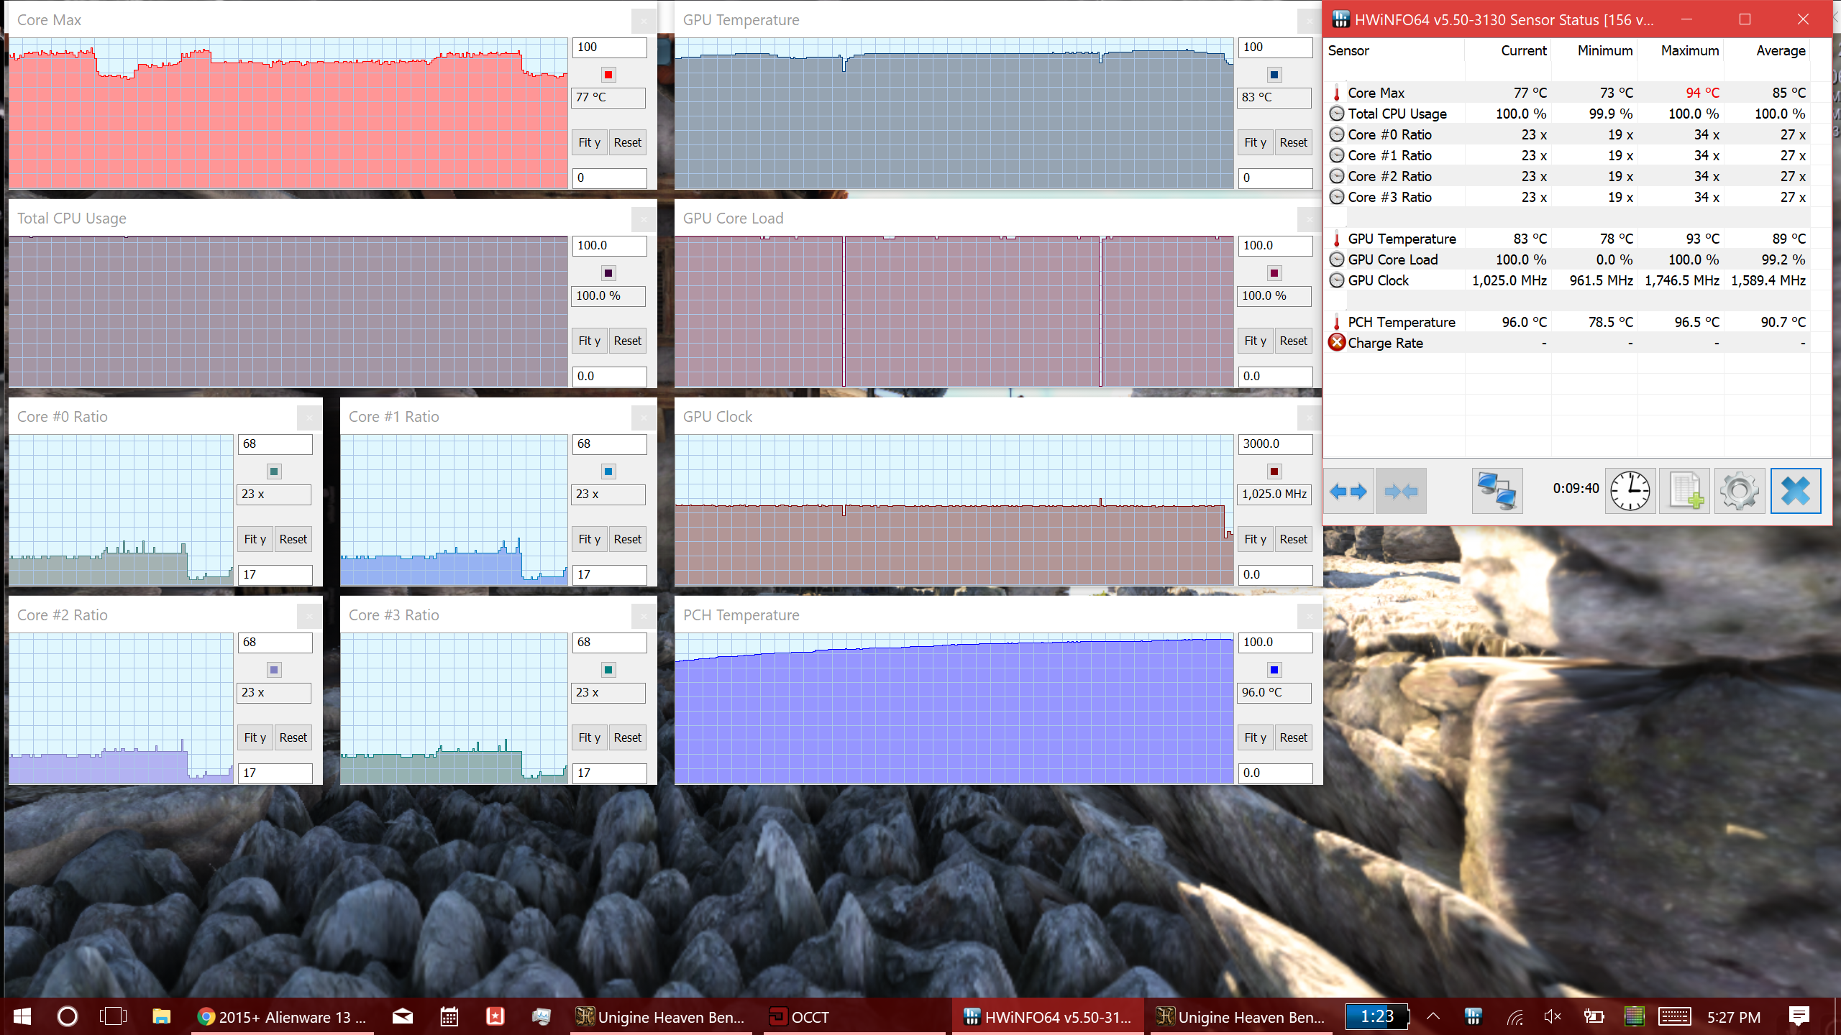Click the Core Max red color swatch
This screenshot has width=1841, height=1035.
coord(608,75)
